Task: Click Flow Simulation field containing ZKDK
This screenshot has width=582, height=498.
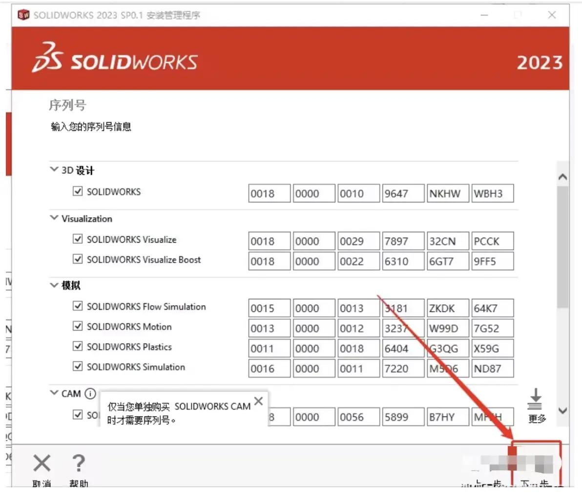Action: (x=448, y=309)
